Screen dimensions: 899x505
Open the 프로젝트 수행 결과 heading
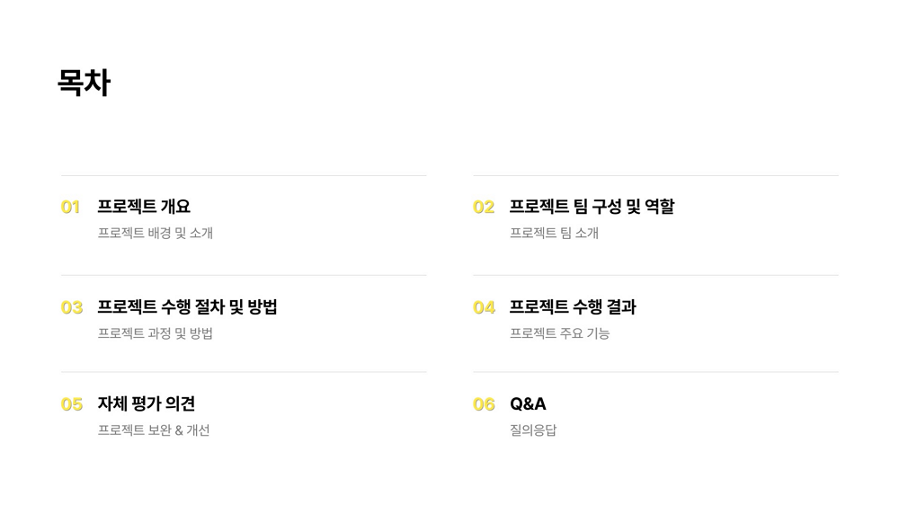click(x=574, y=306)
